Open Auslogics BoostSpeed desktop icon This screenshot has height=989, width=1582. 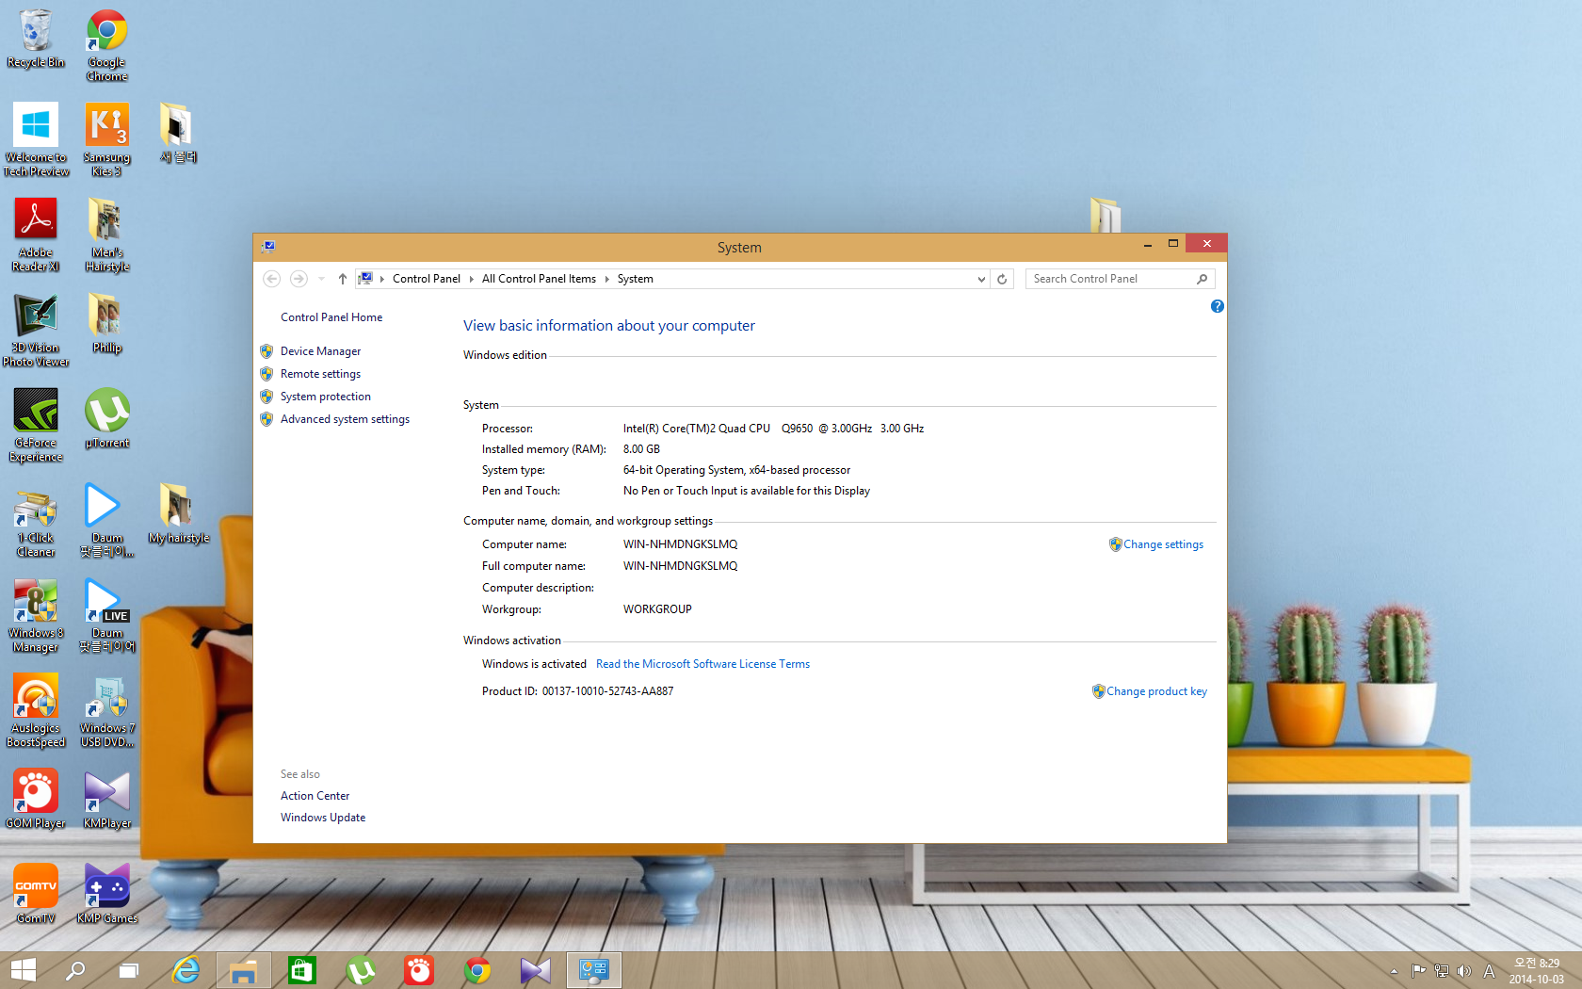[x=36, y=711]
